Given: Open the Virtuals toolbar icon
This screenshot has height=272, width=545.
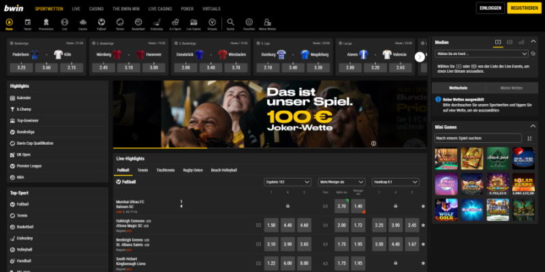Looking at the screenshot, I should [x=212, y=22].
